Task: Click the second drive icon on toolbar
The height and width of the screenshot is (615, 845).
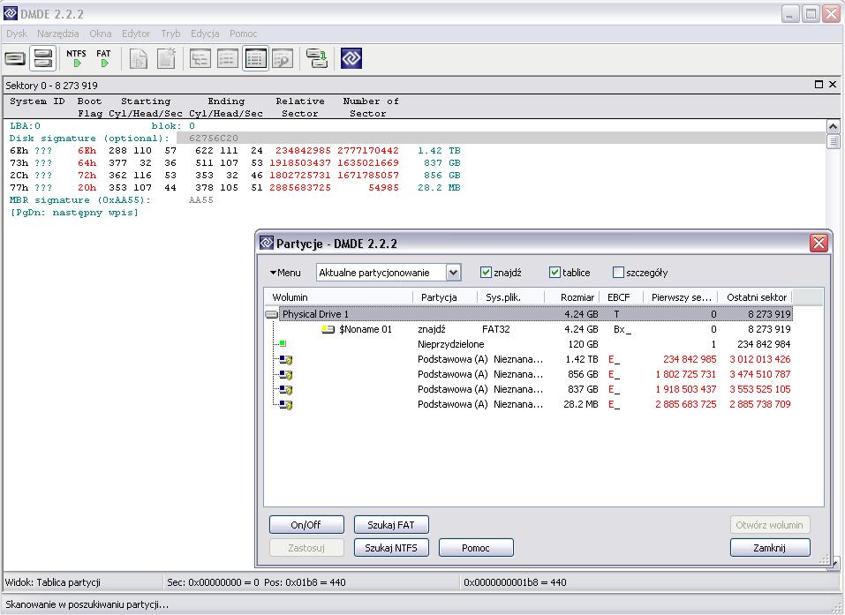Action: tap(42, 58)
